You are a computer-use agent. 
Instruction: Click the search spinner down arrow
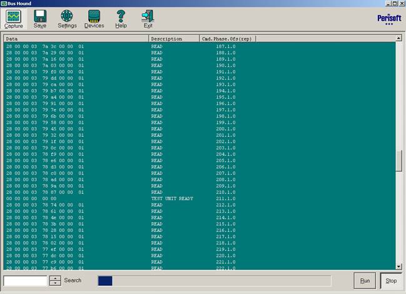click(55, 283)
